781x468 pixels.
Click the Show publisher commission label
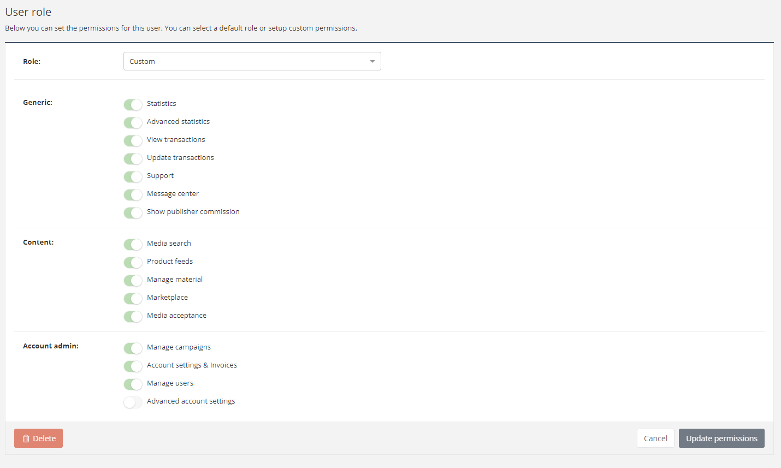pyautogui.click(x=193, y=211)
